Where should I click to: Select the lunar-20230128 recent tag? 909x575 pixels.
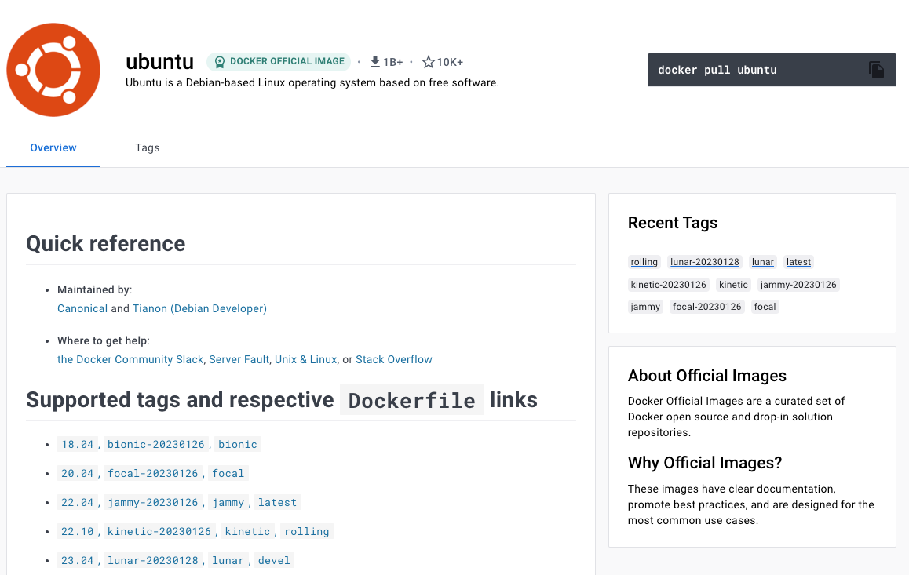(x=705, y=262)
